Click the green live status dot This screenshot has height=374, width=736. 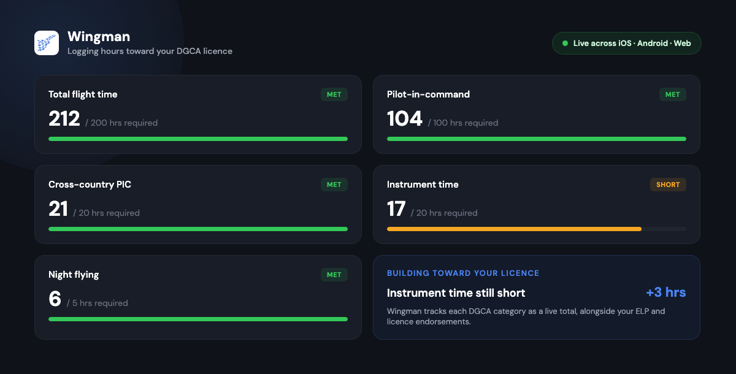pos(565,44)
